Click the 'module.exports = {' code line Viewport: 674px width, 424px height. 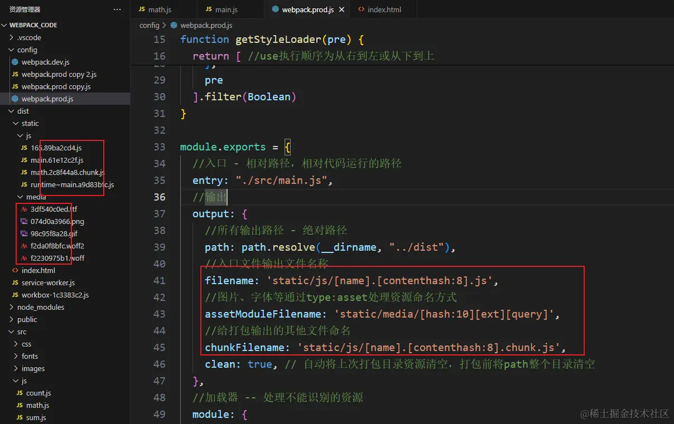(x=235, y=147)
